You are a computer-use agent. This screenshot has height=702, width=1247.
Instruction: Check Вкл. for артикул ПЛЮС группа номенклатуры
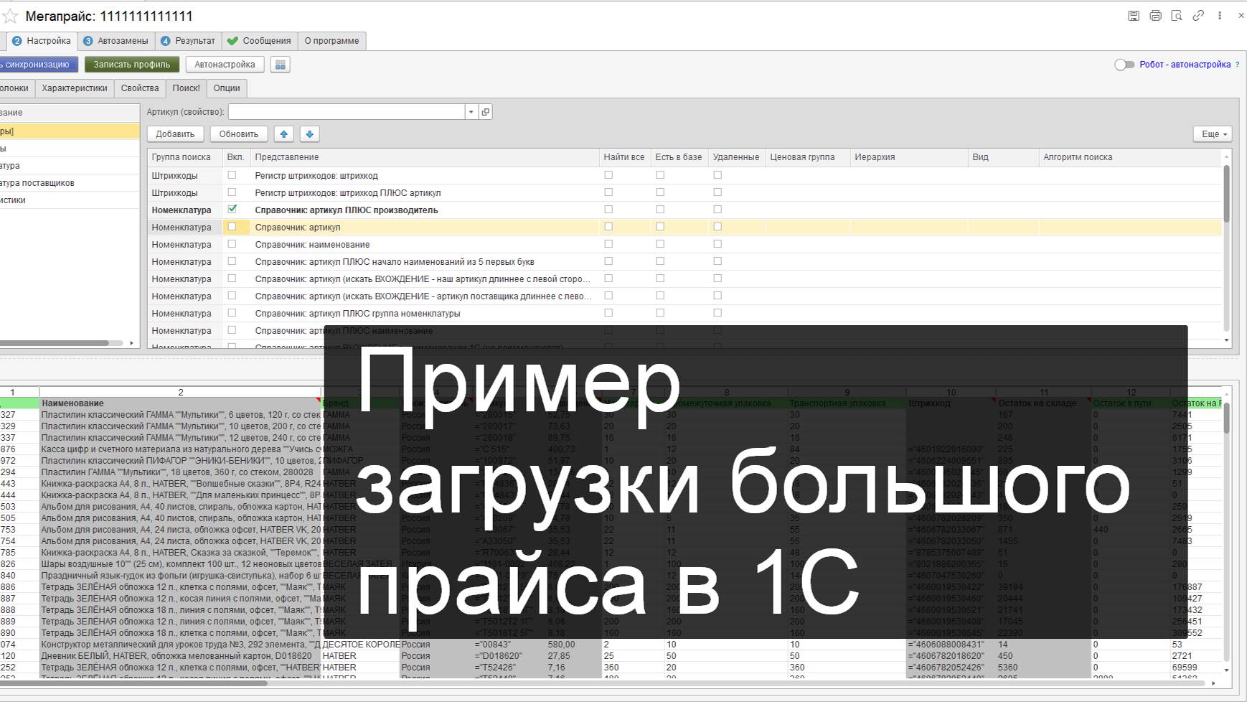tap(232, 313)
